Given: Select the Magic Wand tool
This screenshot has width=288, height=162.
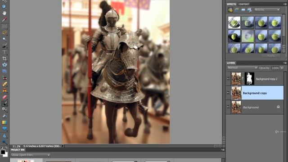Looking at the screenshot, I should coord(4,39).
